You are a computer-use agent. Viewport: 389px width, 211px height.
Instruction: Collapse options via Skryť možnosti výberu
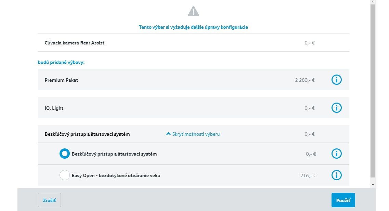tap(193, 134)
